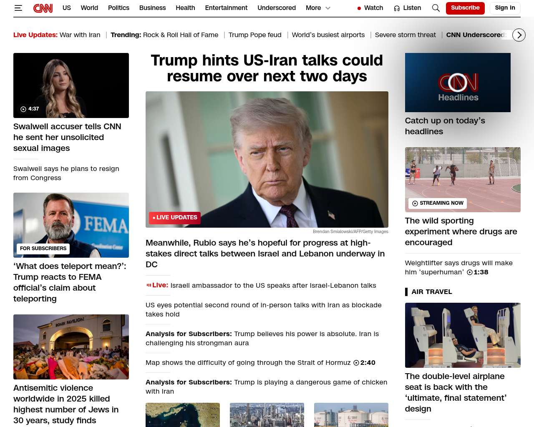Open the Politics section
534x427 pixels.
pos(118,8)
